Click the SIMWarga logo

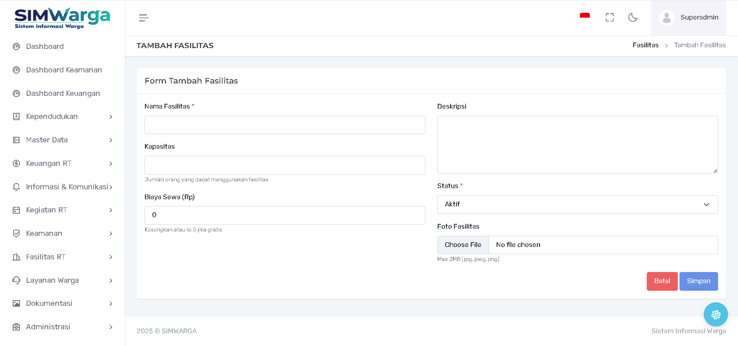pyautogui.click(x=62, y=18)
